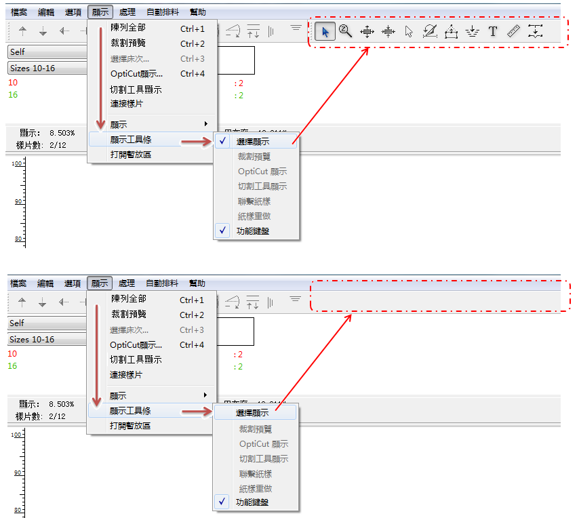
Task: Click the rotate piece icon in lower window toolbar
Action: [233, 302]
